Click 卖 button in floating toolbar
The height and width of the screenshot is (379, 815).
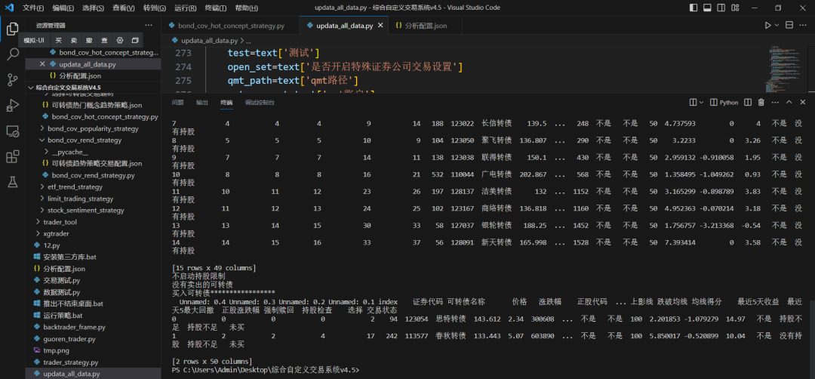click(74, 40)
